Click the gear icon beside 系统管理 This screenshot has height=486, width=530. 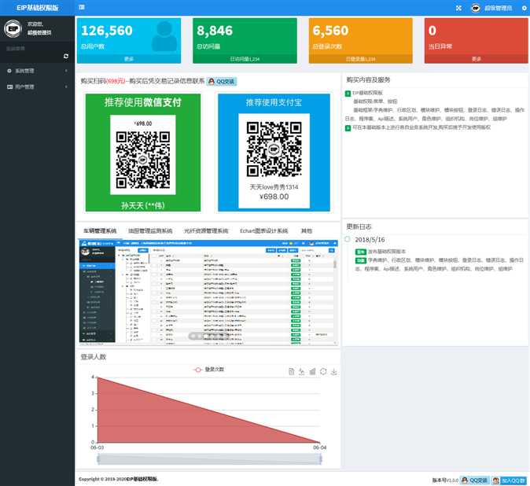click(9, 71)
